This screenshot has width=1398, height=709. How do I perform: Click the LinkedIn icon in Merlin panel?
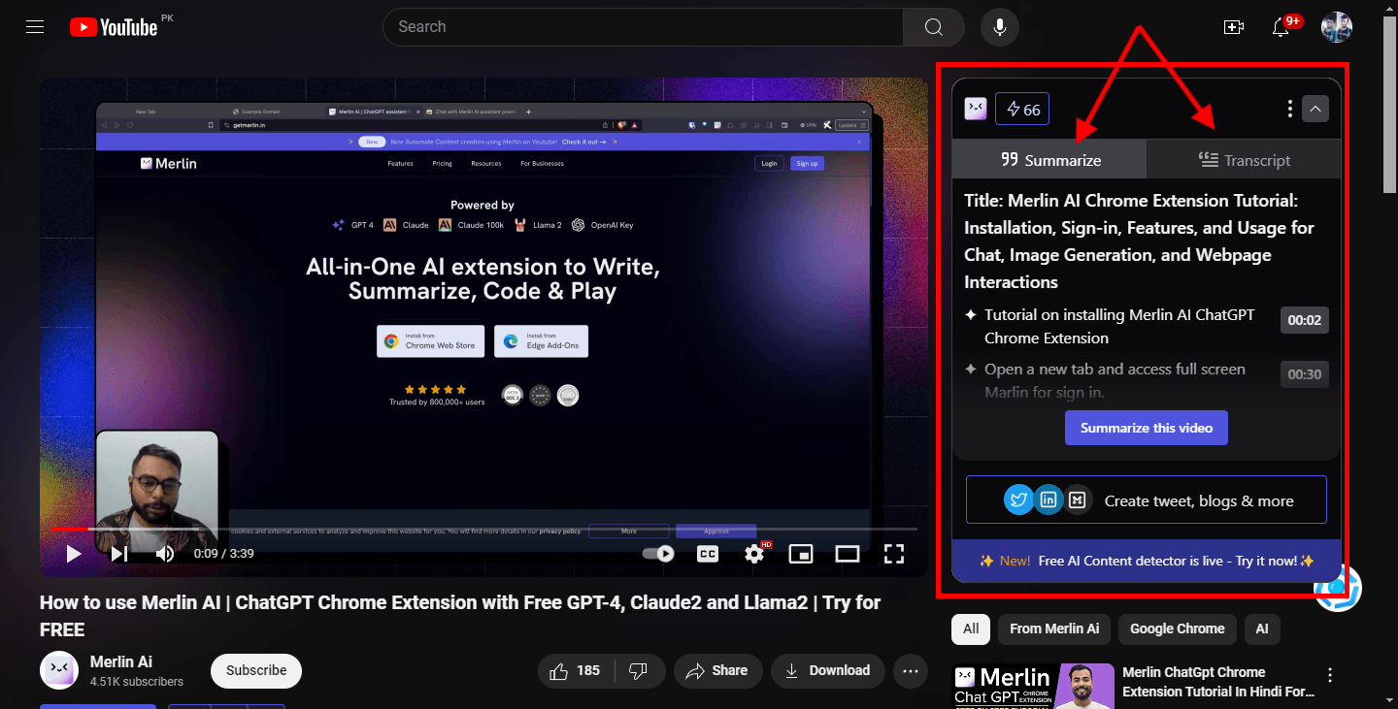coord(1048,500)
